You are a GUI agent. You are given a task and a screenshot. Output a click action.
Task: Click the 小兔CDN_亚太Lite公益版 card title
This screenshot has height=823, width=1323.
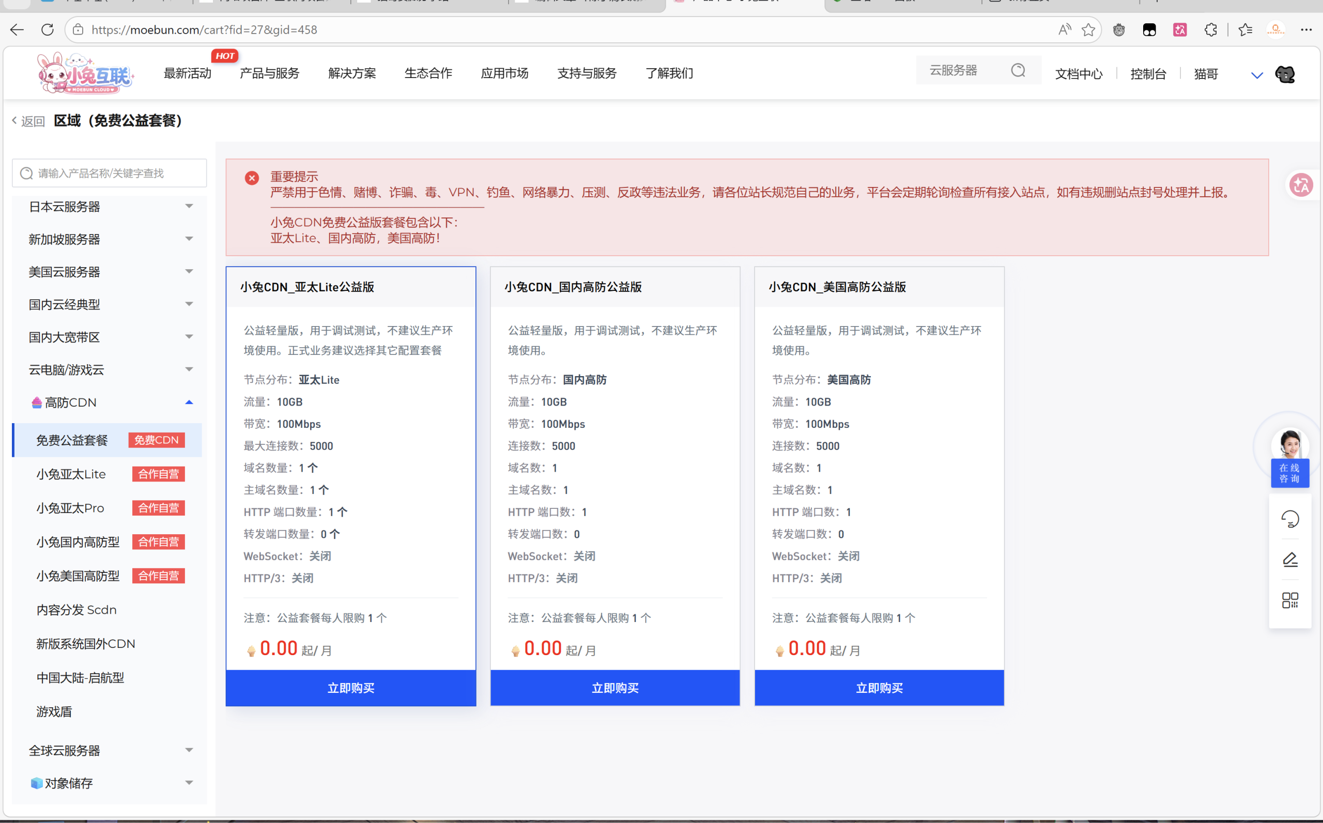[307, 287]
